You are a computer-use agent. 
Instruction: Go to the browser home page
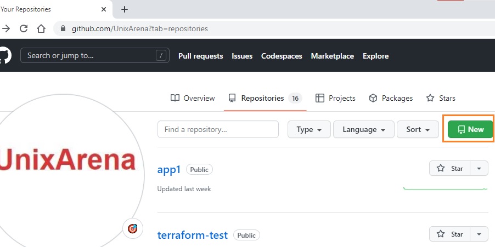click(41, 28)
